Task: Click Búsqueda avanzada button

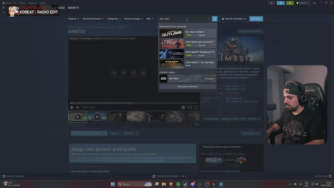Action: coord(188,86)
